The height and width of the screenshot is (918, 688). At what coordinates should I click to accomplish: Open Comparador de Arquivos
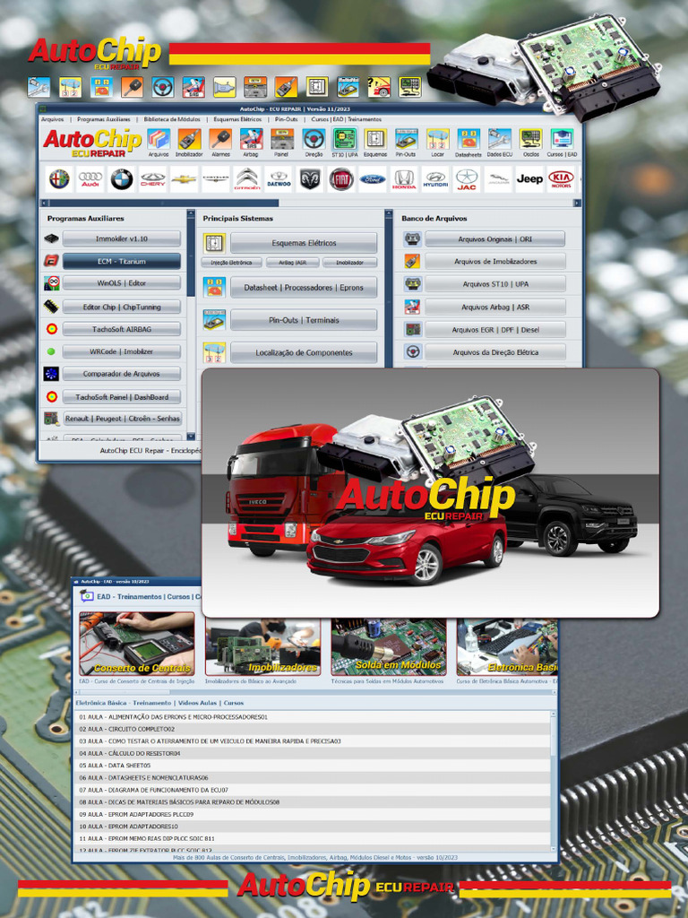tap(122, 374)
